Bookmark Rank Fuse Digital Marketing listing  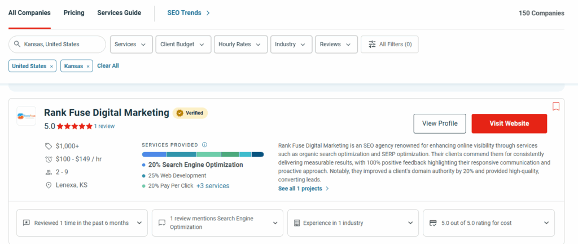point(555,107)
